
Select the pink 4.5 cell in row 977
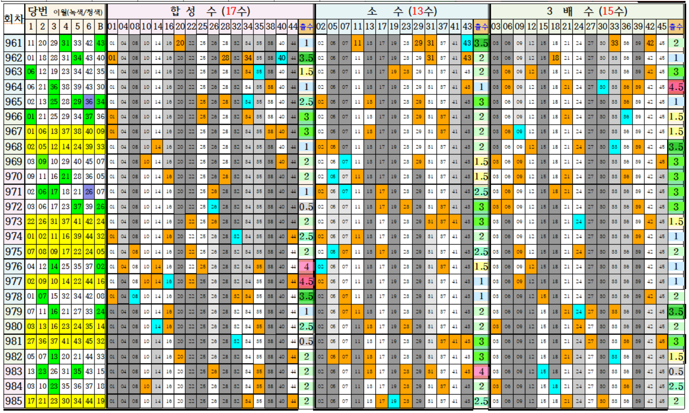click(306, 282)
